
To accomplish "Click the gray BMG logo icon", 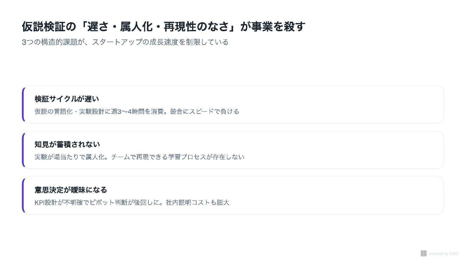I will [424, 254].
